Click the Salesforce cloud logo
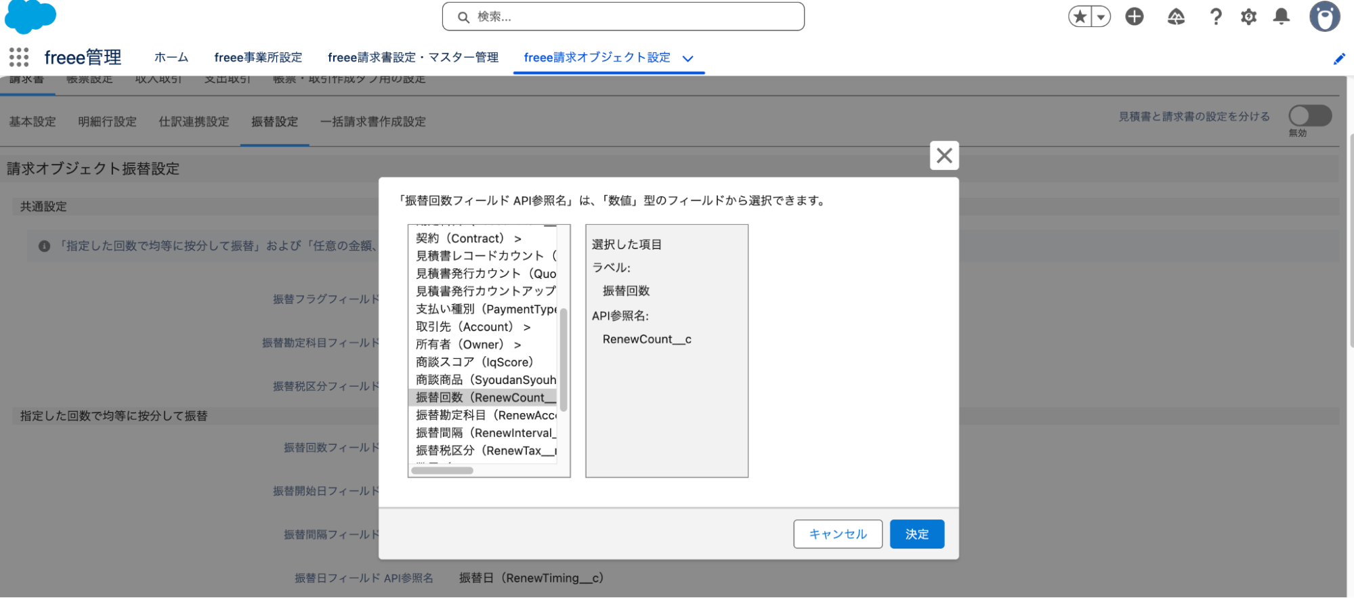 30,16
